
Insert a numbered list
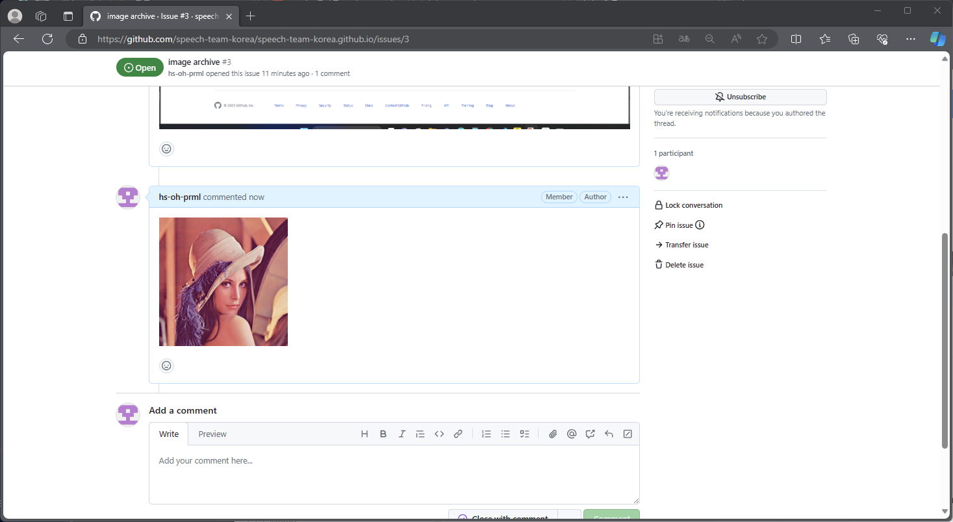click(x=486, y=434)
